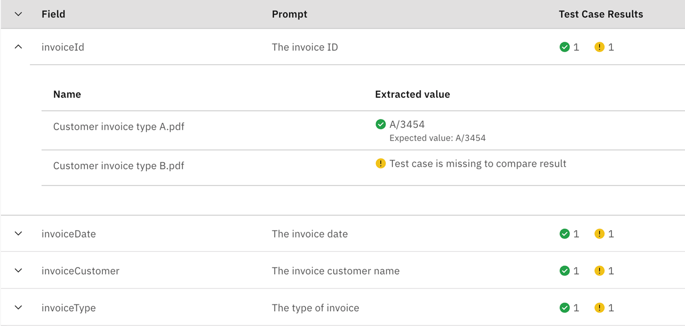685x326 pixels.
Task: Click yellow warning icon in invoiceId row
Action: (x=599, y=47)
